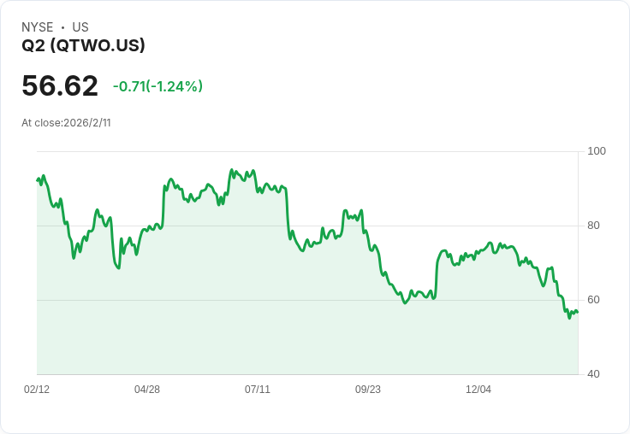Click the At close:2026/2/11 timestamp
The image size is (630, 434).
(x=66, y=123)
